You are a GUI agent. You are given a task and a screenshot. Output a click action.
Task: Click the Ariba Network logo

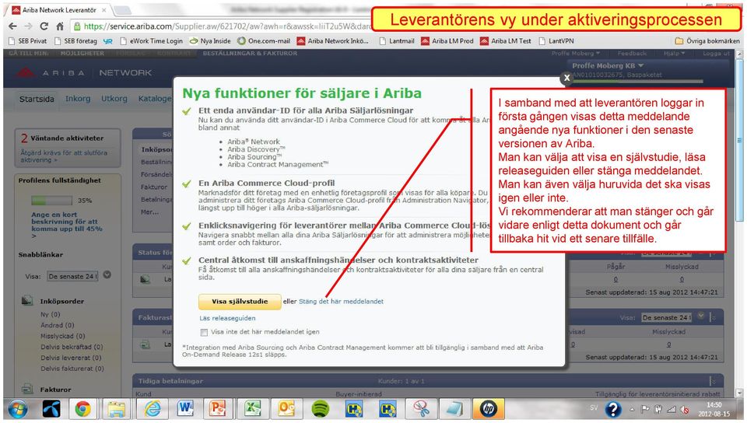pyautogui.click(x=85, y=73)
